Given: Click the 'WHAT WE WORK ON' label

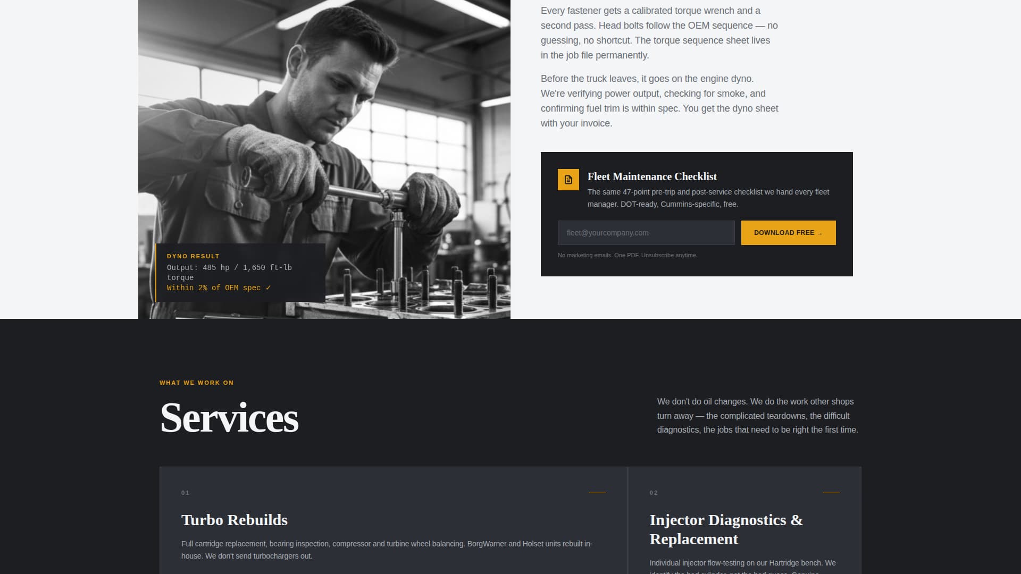Looking at the screenshot, I should pos(197,383).
